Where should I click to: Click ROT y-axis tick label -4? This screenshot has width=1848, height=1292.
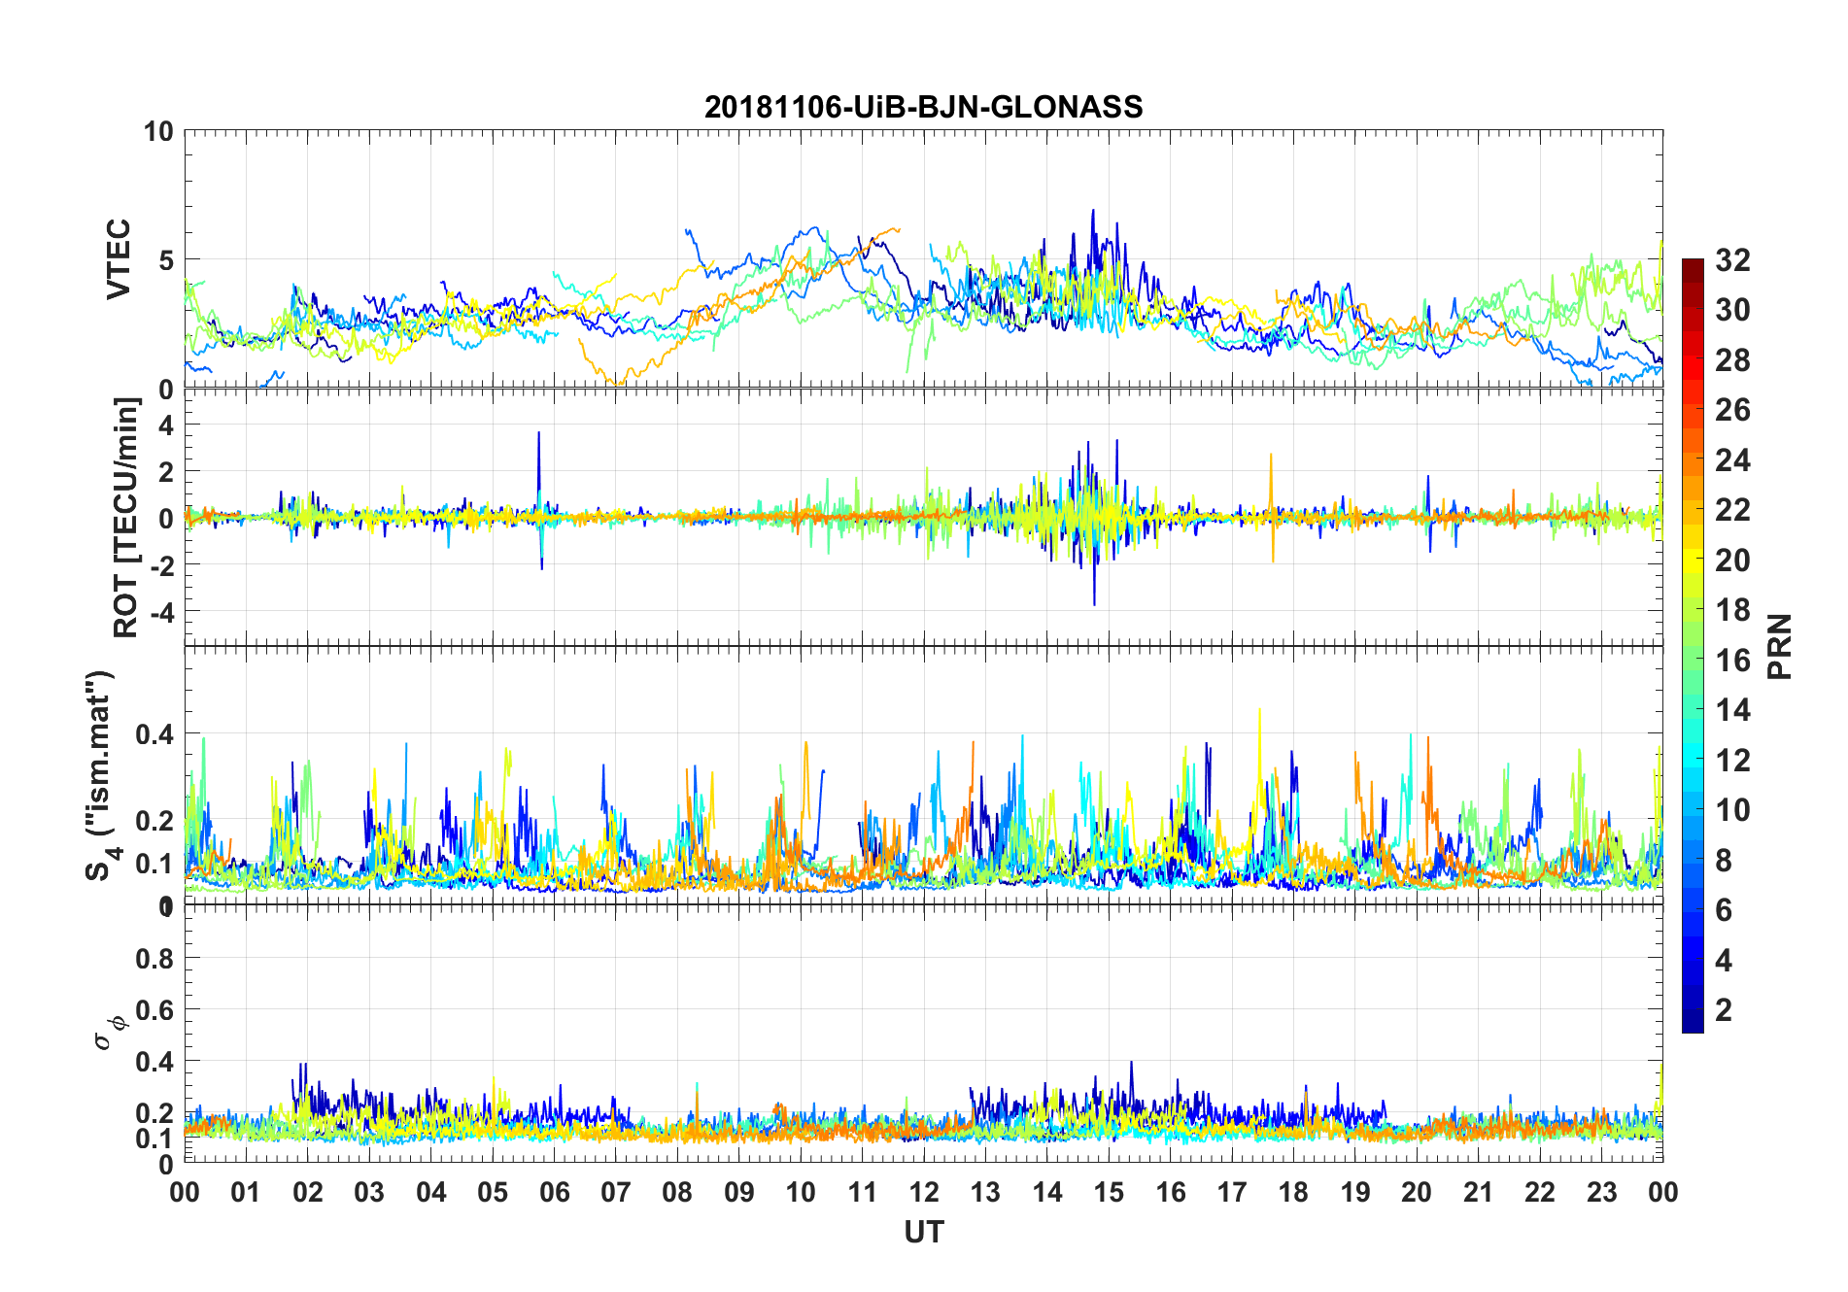[x=162, y=612]
